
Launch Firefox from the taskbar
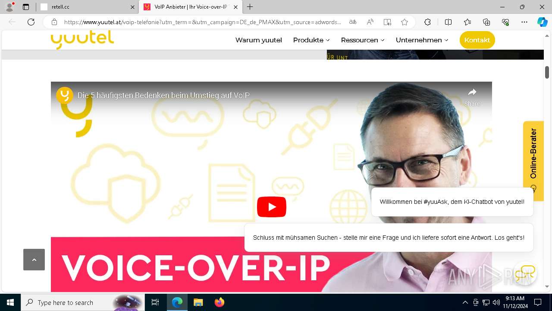220,302
